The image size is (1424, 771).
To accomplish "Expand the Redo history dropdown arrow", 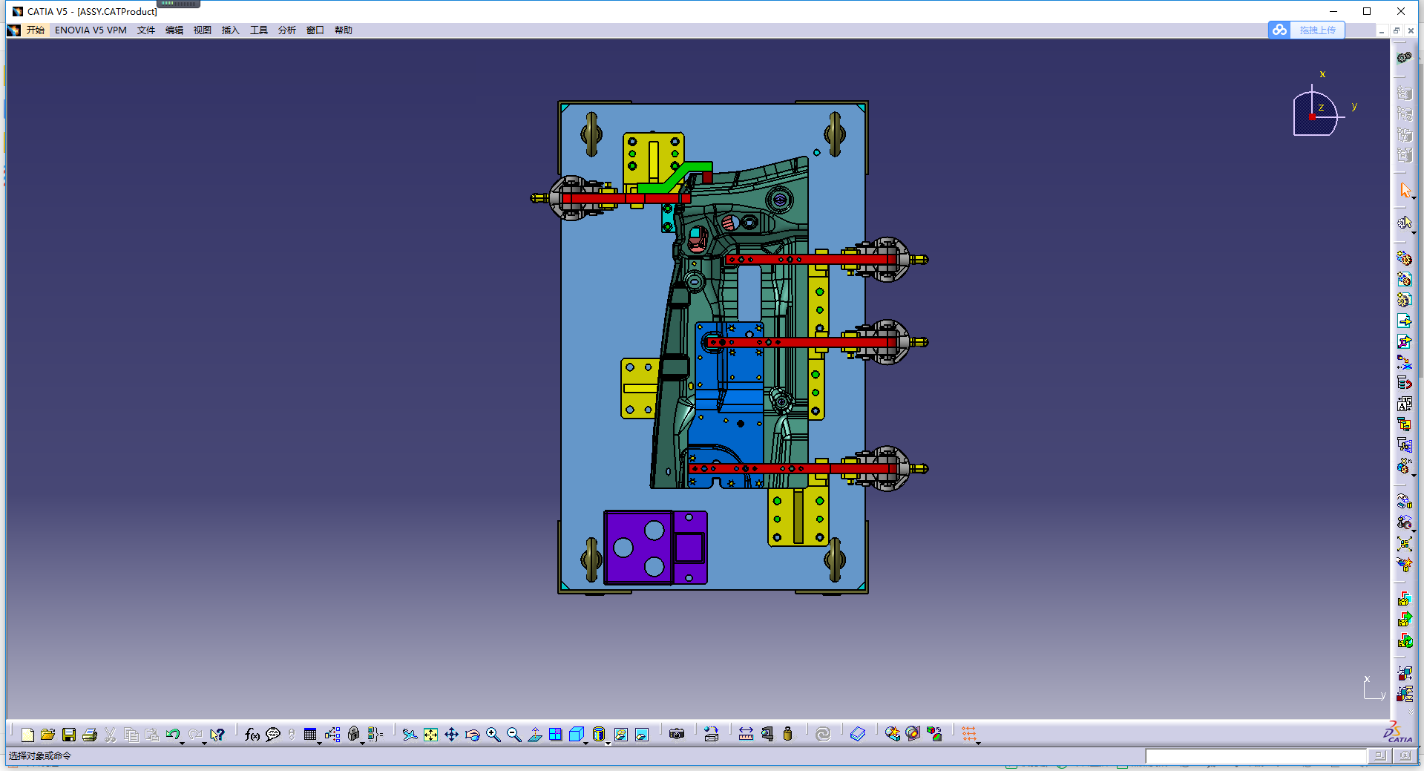I will [204, 743].
